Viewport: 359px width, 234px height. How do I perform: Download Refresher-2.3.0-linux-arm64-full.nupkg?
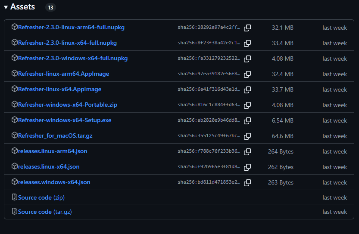[x=71, y=28]
